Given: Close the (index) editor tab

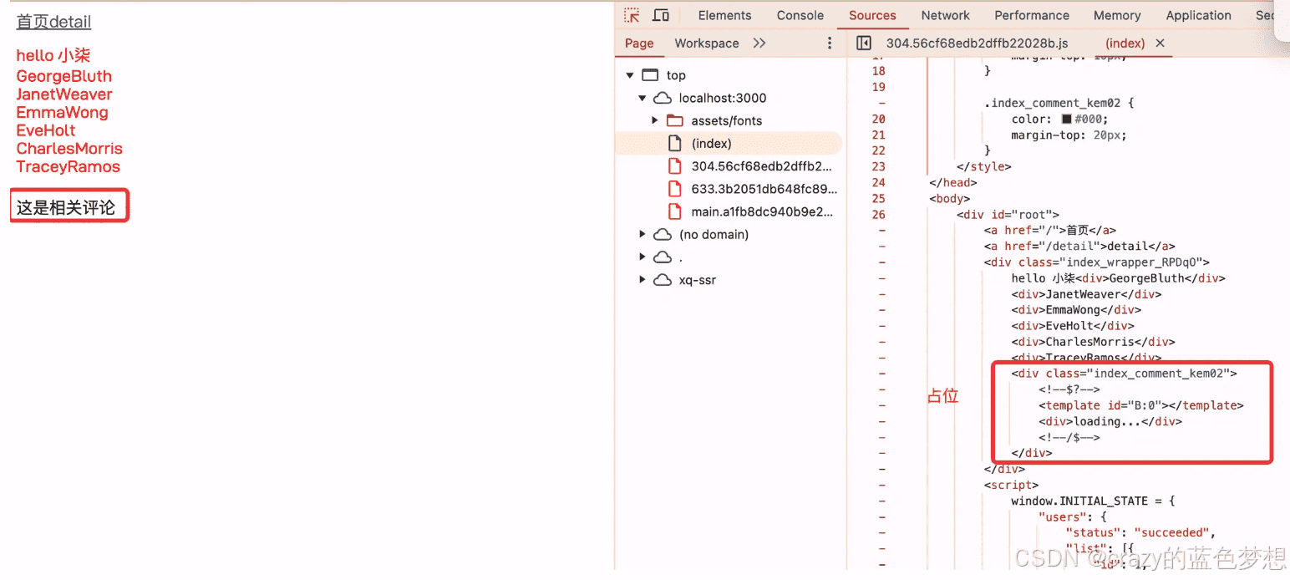Looking at the screenshot, I should click(x=1160, y=43).
